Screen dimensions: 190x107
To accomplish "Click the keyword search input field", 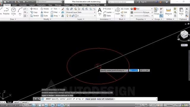I will click(121, 2).
